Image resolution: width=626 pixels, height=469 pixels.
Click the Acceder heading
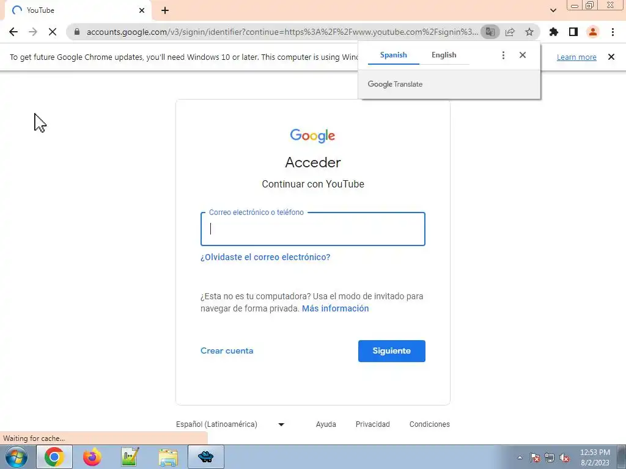[x=313, y=162]
